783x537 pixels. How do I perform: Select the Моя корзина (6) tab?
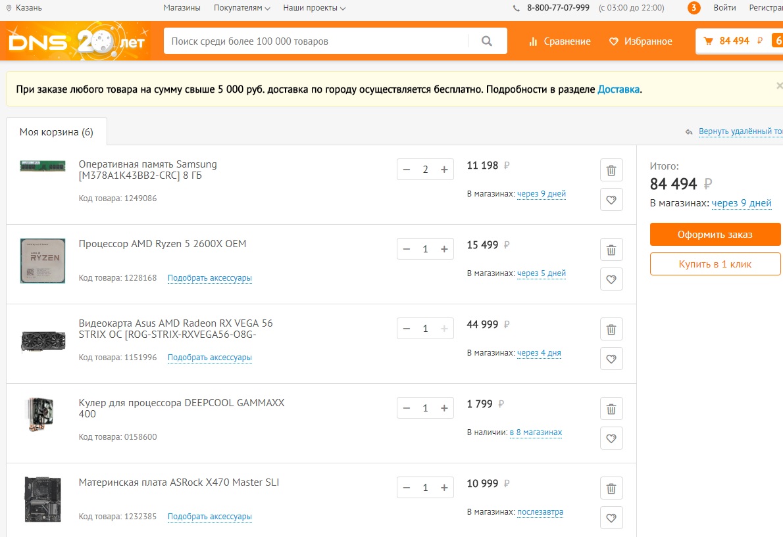point(57,132)
